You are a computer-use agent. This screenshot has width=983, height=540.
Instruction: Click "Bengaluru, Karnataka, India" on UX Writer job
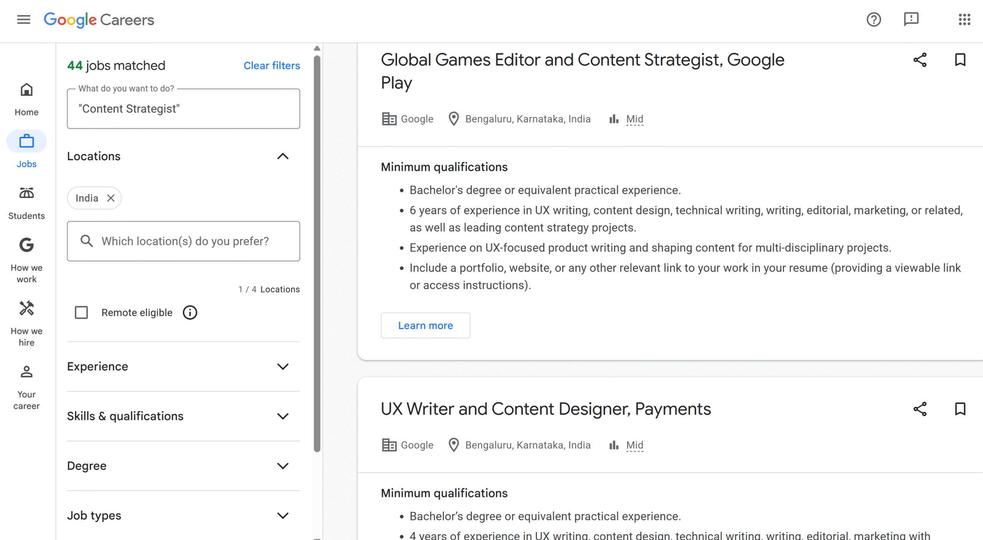pyautogui.click(x=528, y=445)
